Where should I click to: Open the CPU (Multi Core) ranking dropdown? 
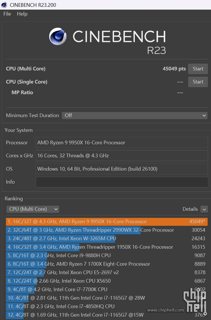pyautogui.click(x=33, y=209)
